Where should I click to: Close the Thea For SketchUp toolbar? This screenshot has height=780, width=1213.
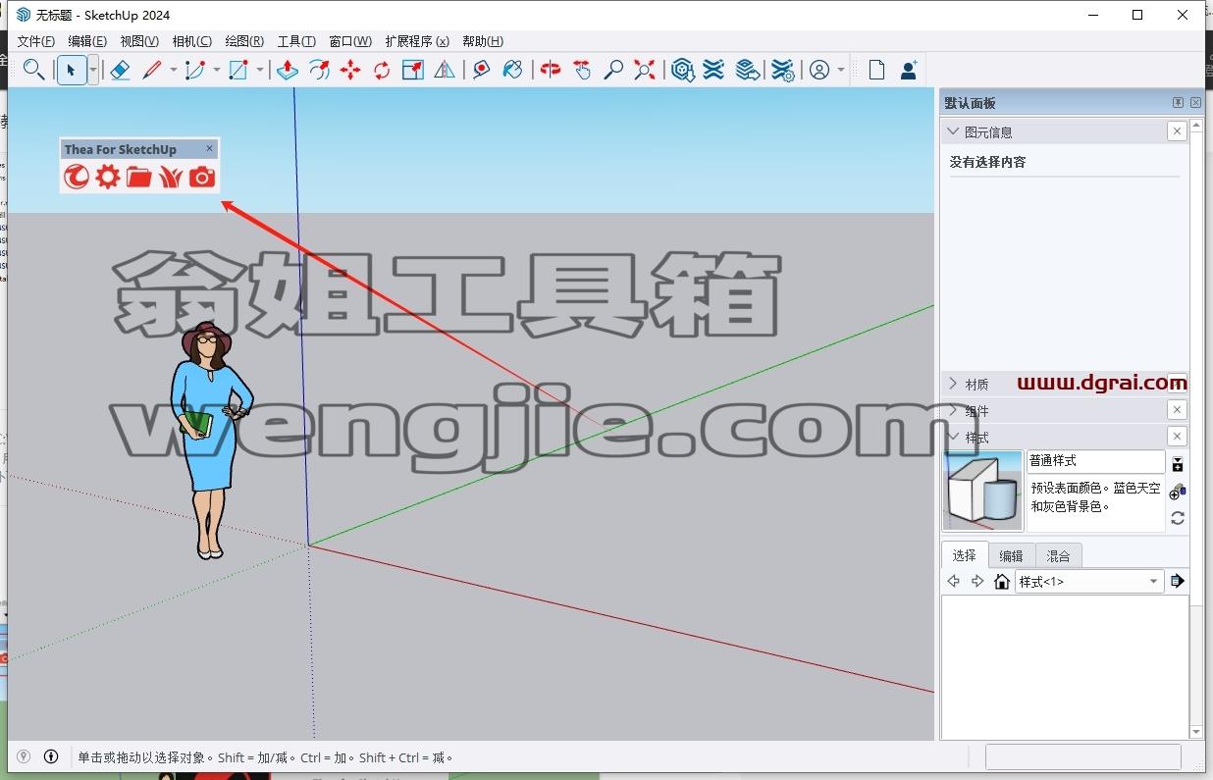click(x=209, y=148)
